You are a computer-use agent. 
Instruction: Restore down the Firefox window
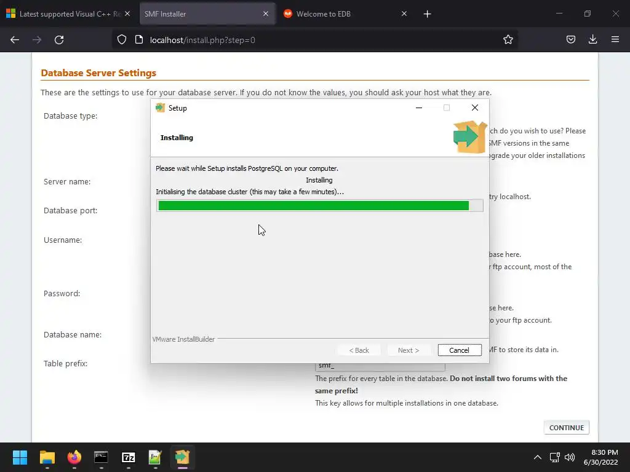(588, 14)
